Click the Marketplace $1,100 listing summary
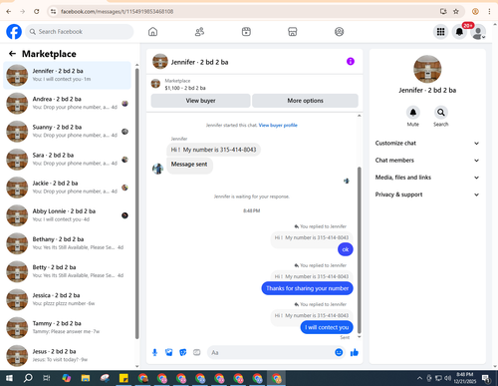498x386 pixels. coord(185,85)
